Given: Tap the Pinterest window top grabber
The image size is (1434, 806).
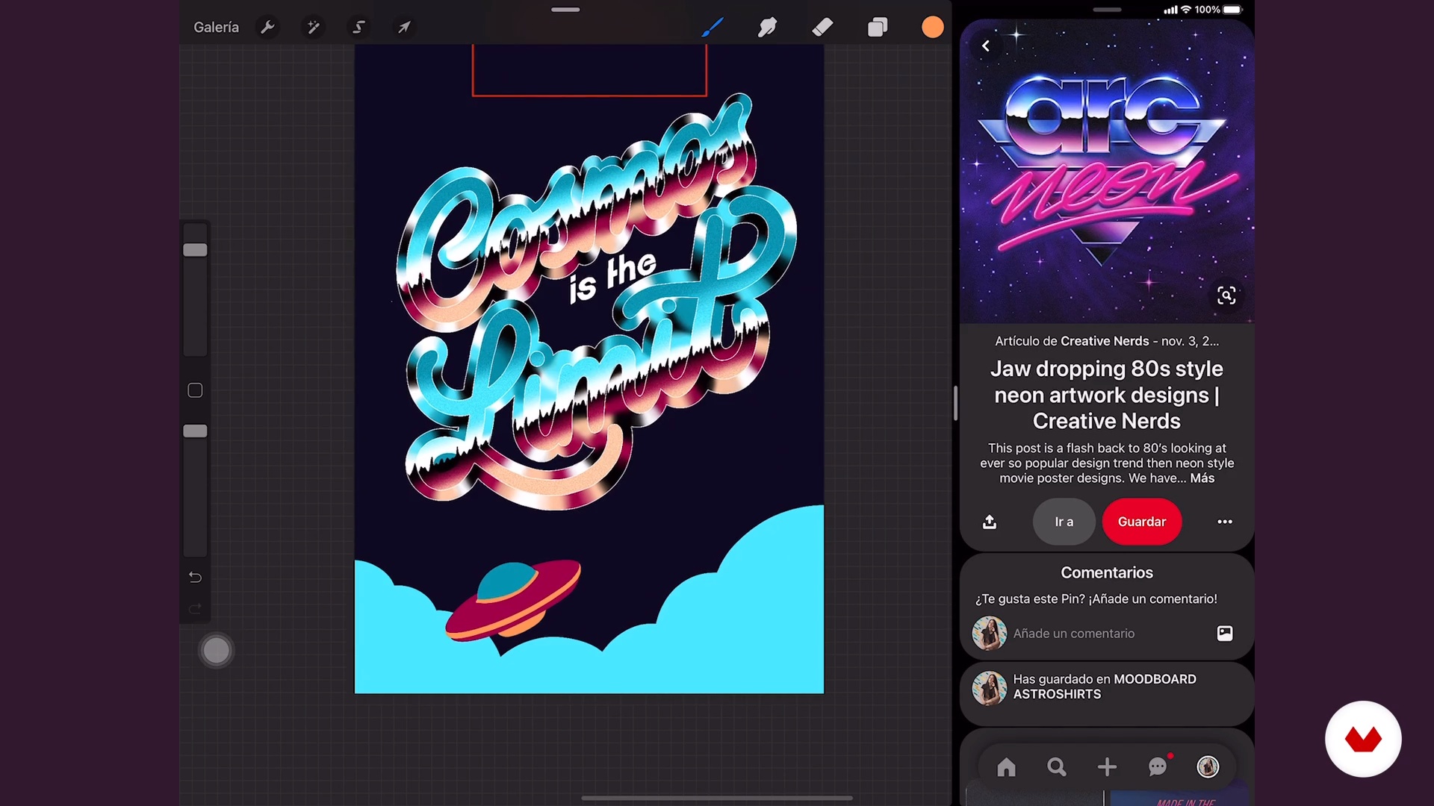Looking at the screenshot, I should (x=1107, y=10).
